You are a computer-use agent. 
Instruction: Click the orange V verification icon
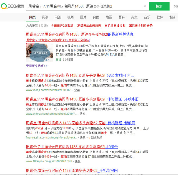click(89, 138)
